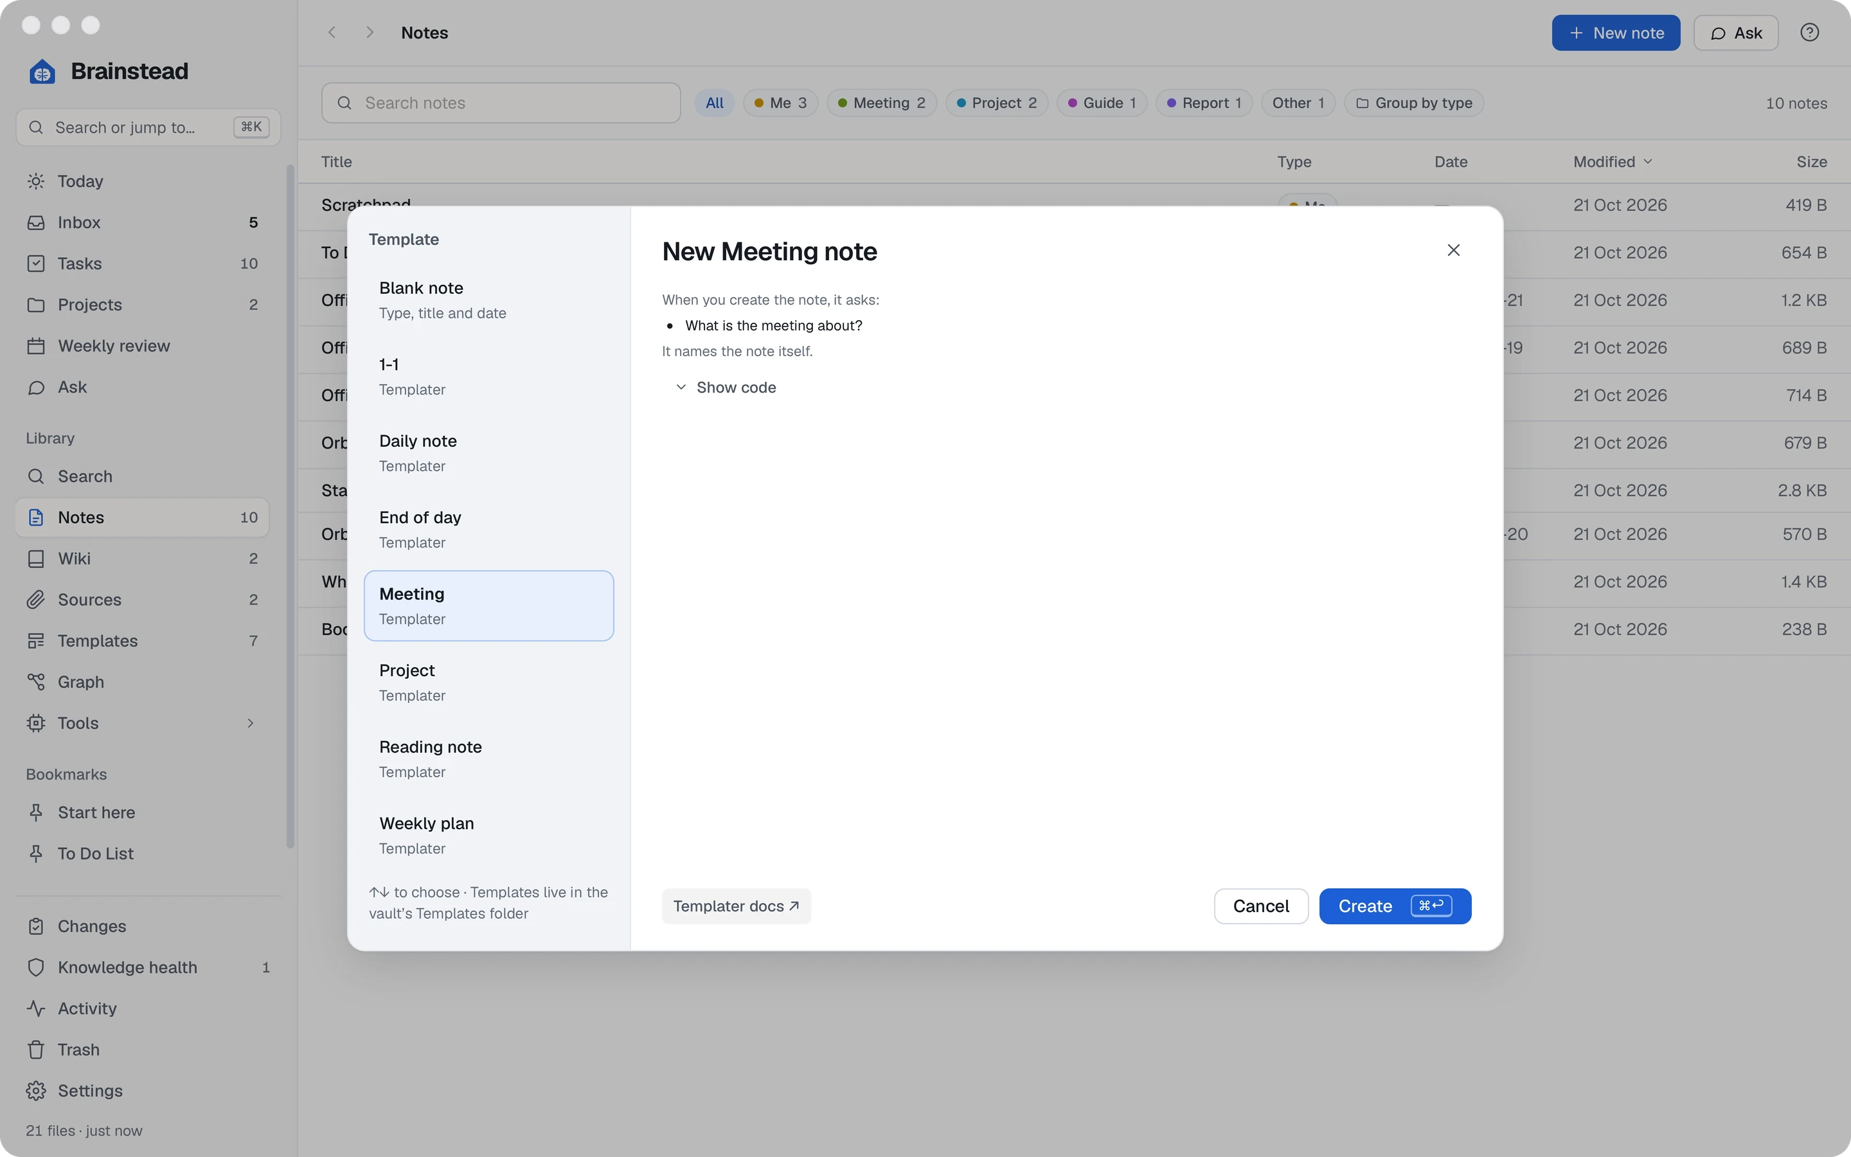This screenshot has width=1851, height=1157.
Task: Navigate back with the left arrow
Action: (332, 33)
